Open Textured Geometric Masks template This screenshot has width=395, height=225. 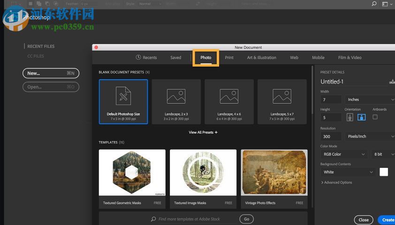[132, 179]
